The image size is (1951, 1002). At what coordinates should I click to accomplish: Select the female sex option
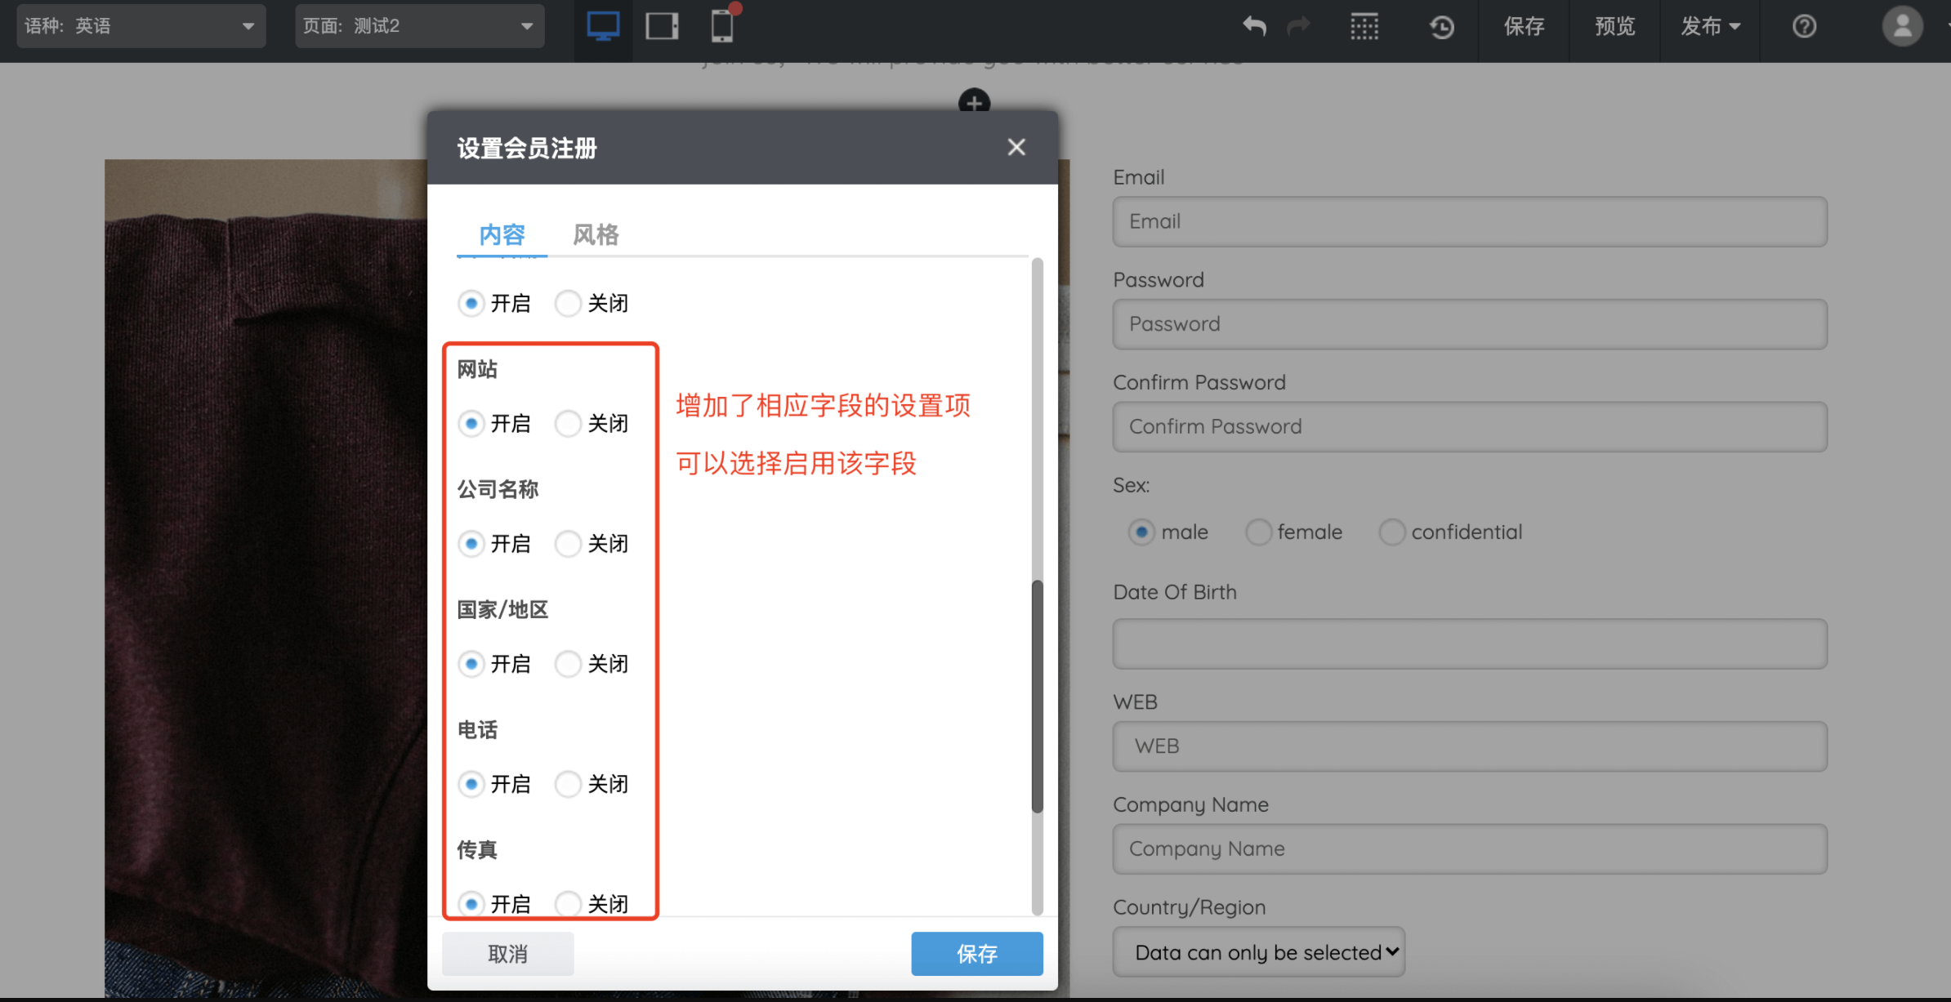(1258, 532)
